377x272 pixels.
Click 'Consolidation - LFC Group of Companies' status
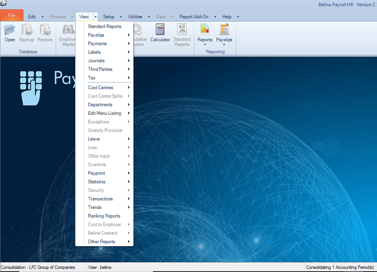tap(38, 267)
